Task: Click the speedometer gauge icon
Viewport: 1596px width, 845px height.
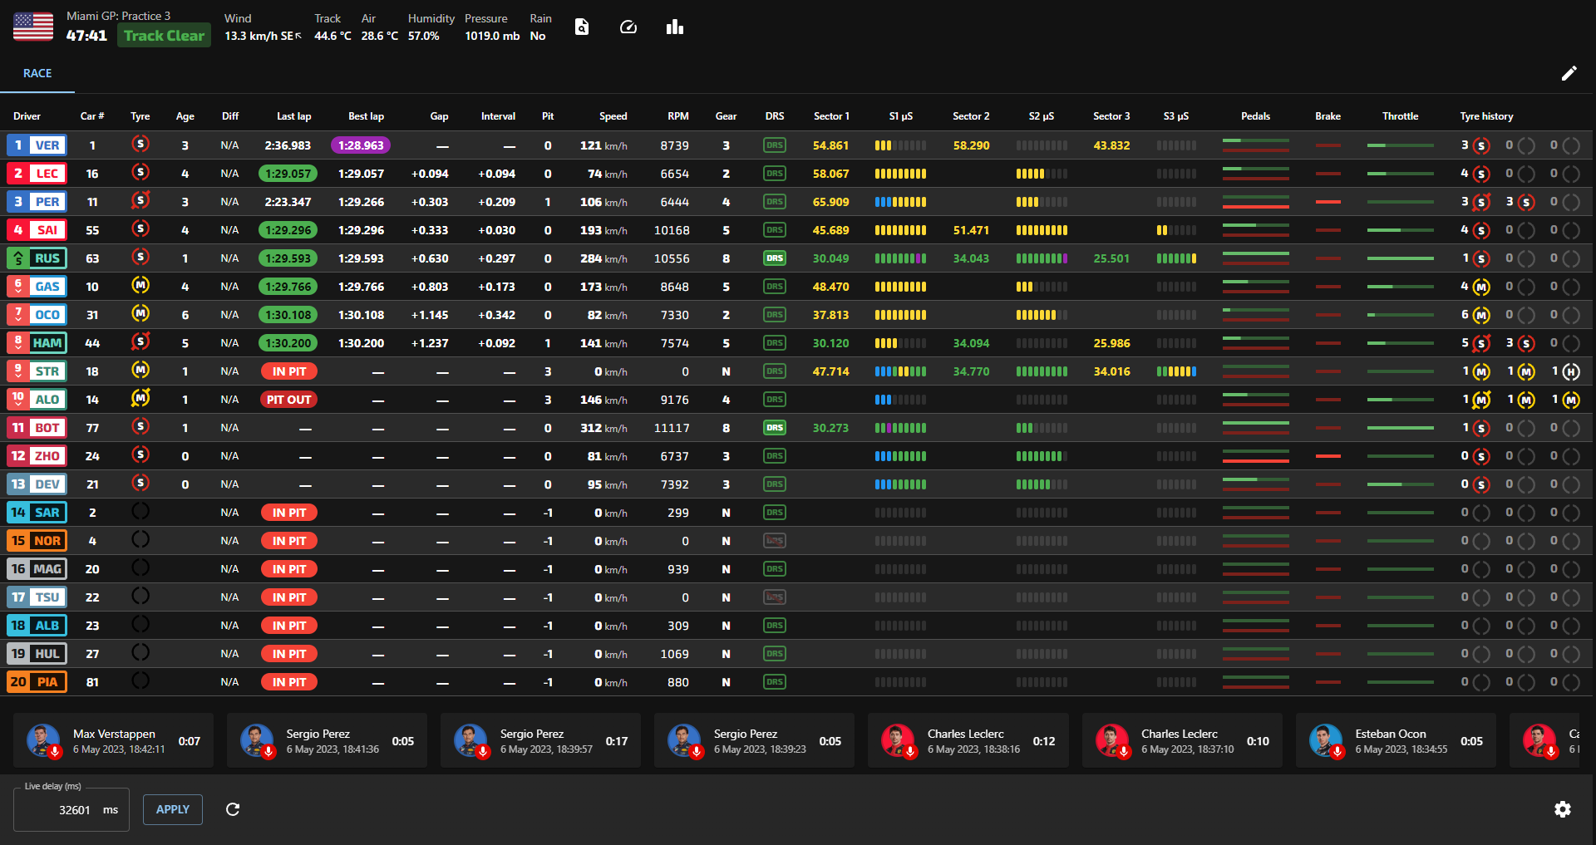Action: (x=628, y=27)
